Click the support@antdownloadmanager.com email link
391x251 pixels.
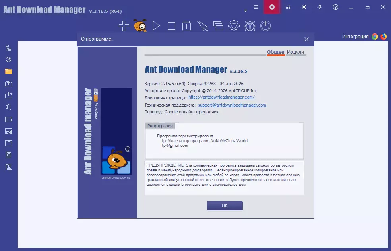[x=232, y=105]
